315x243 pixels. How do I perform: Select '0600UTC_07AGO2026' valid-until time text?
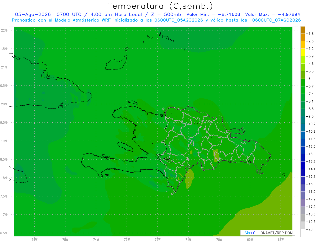pos(276,20)
